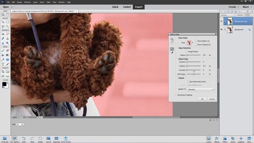Click Cancel in Refine Edge dialog

tap(212, 99)
